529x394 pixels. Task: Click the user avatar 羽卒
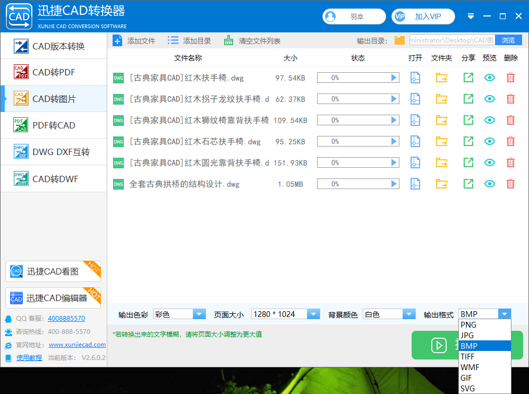click(x=354, y=16)
